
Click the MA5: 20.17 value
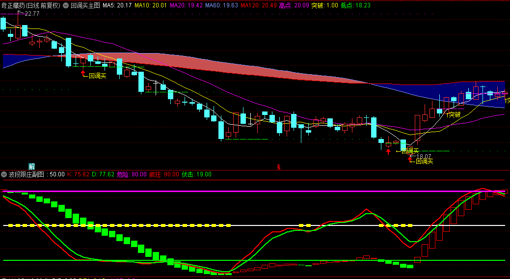tap(117, 5)
